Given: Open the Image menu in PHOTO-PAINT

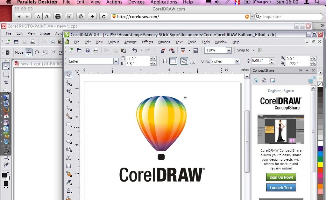Looking at the screenshot, I should (45, 33).
